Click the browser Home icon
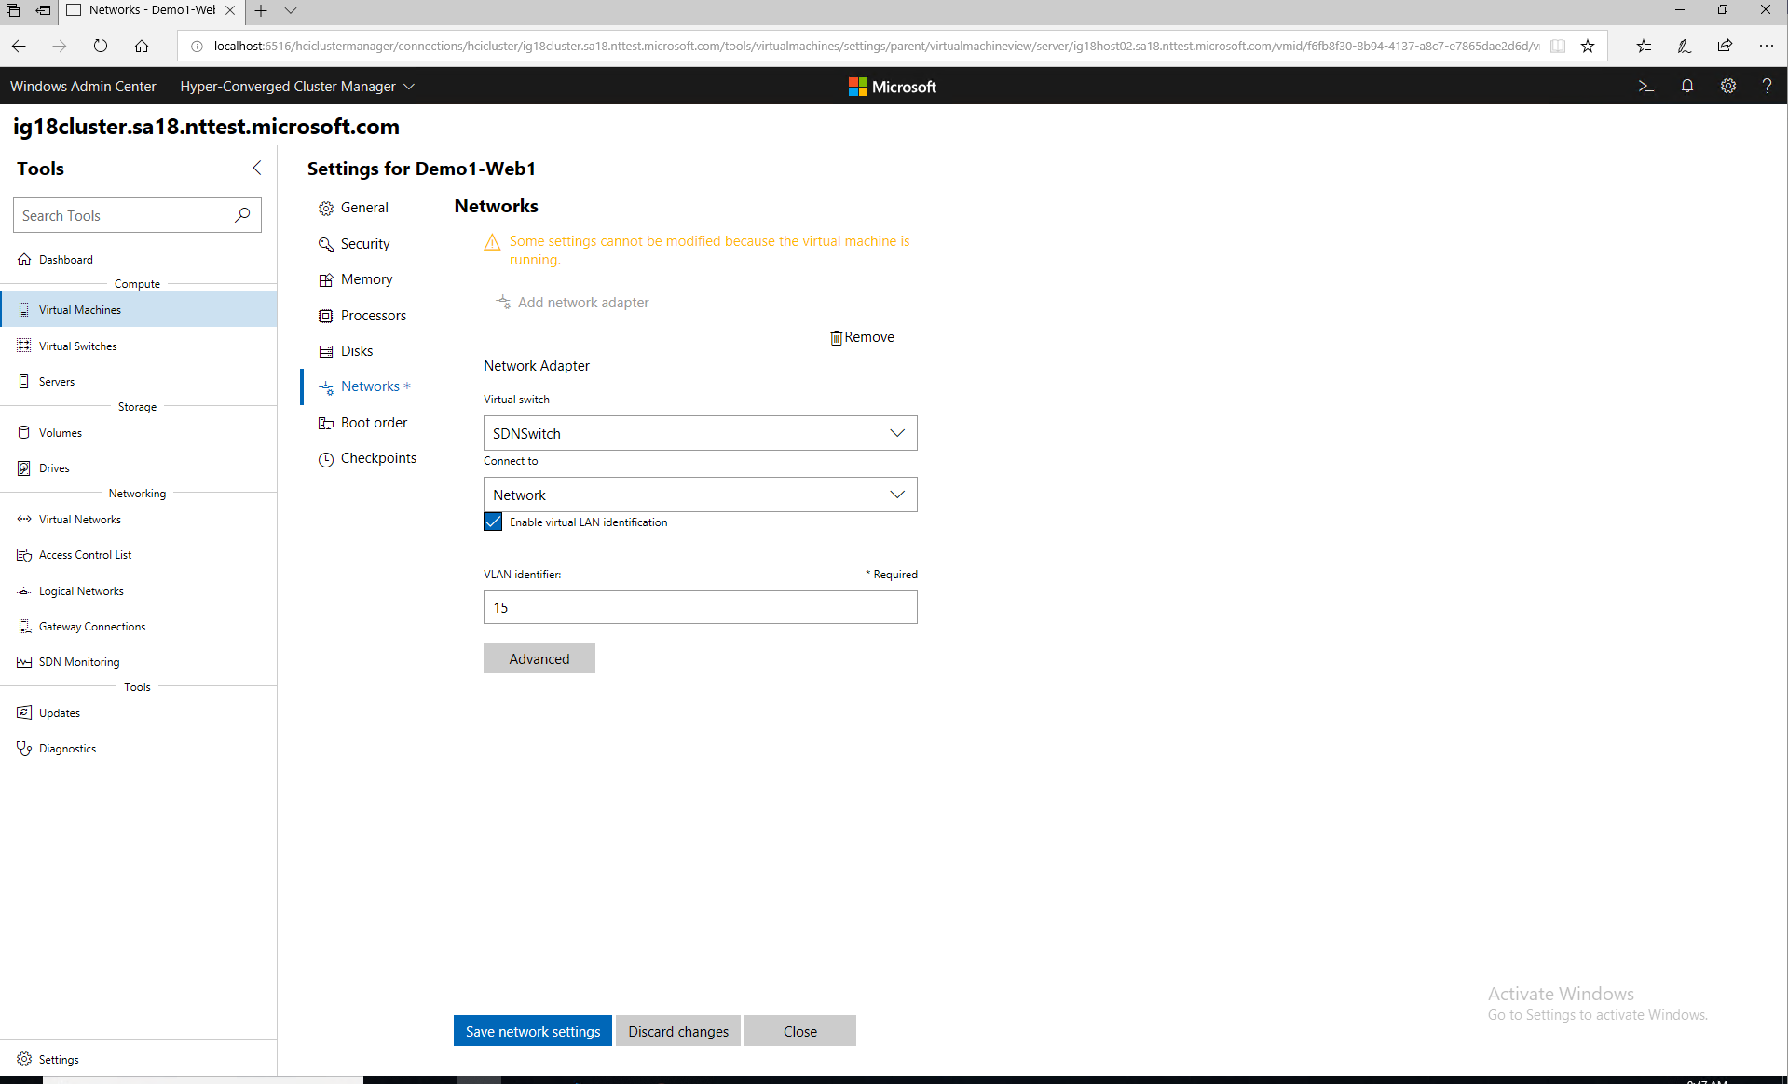The width and height of the screenshot is (1788, 1084). click(142, 46)
